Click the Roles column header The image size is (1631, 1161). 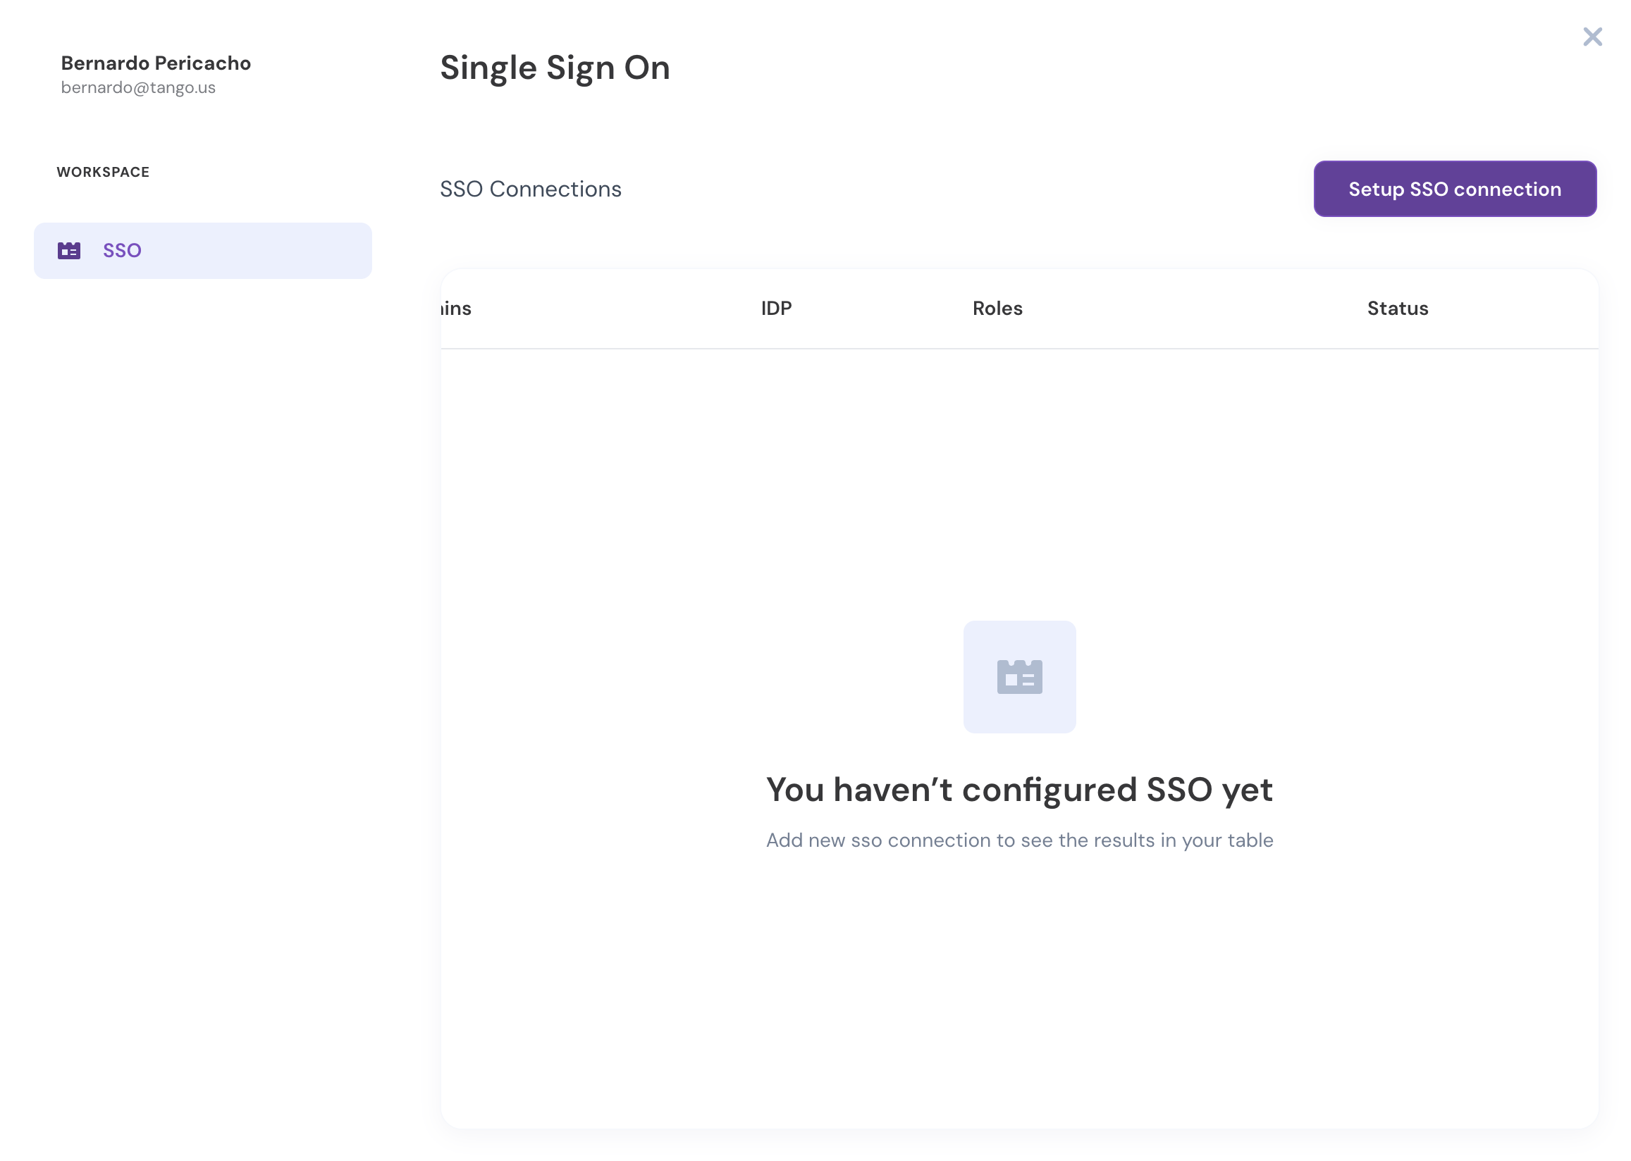[x=997, y=308]
